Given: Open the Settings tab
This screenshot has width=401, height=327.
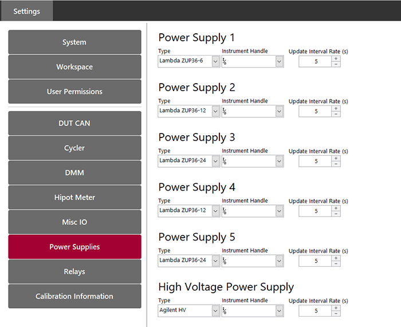Looking at the screenshot, I should coord(26,11).
